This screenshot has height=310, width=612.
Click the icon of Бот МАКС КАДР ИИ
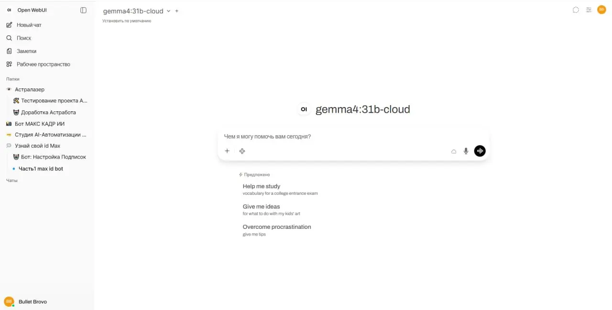pos(9,124)
